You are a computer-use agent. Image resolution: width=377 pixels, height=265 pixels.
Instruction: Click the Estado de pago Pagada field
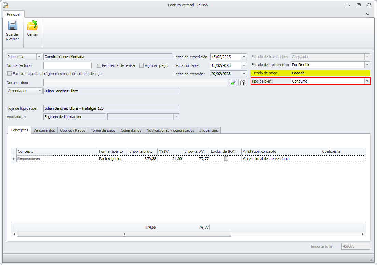[x=330, y=73]
